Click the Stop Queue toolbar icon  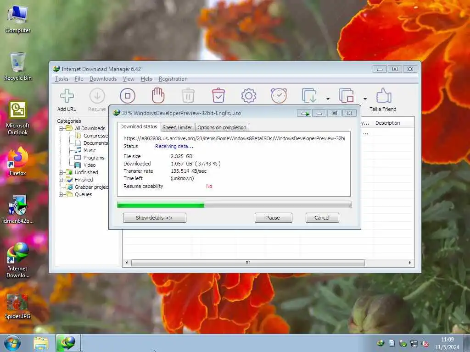click(347, 96)
